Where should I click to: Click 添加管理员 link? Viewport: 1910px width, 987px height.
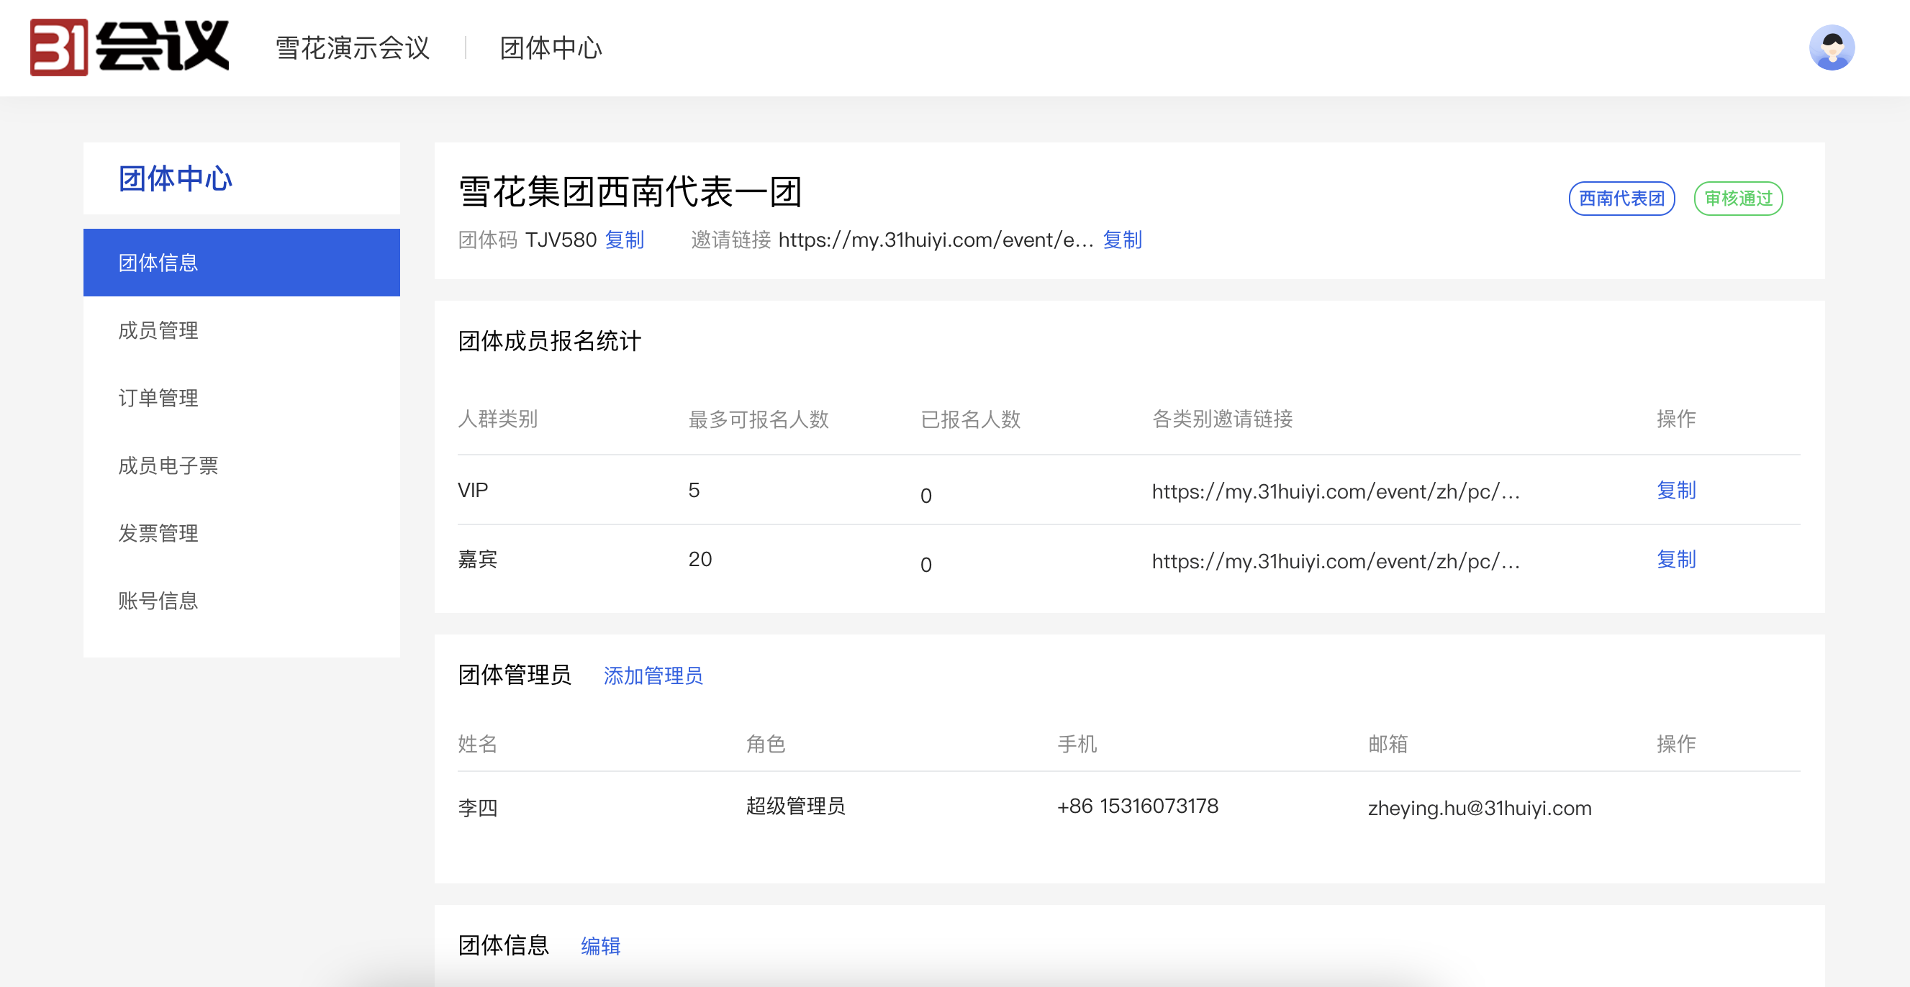coord(653,676)
